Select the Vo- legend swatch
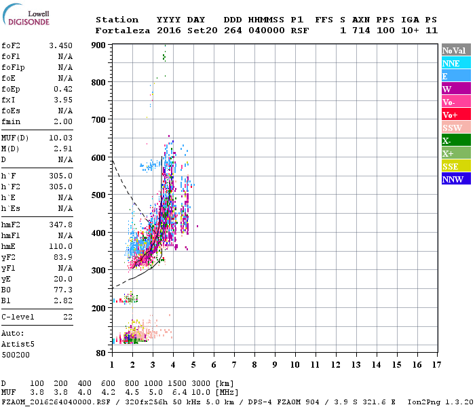 pyautogui.click(x=456, y=102)
